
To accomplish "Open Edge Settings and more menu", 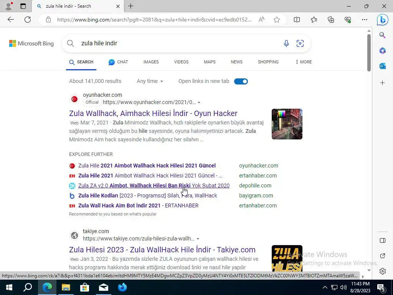I will pos(365,20).
